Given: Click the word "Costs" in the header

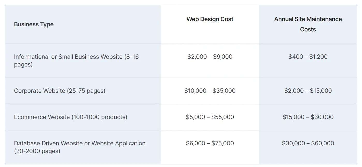Looking at the screenshot, I should point(308,29).
